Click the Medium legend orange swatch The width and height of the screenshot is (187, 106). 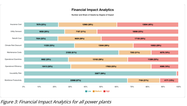[93, 91]
